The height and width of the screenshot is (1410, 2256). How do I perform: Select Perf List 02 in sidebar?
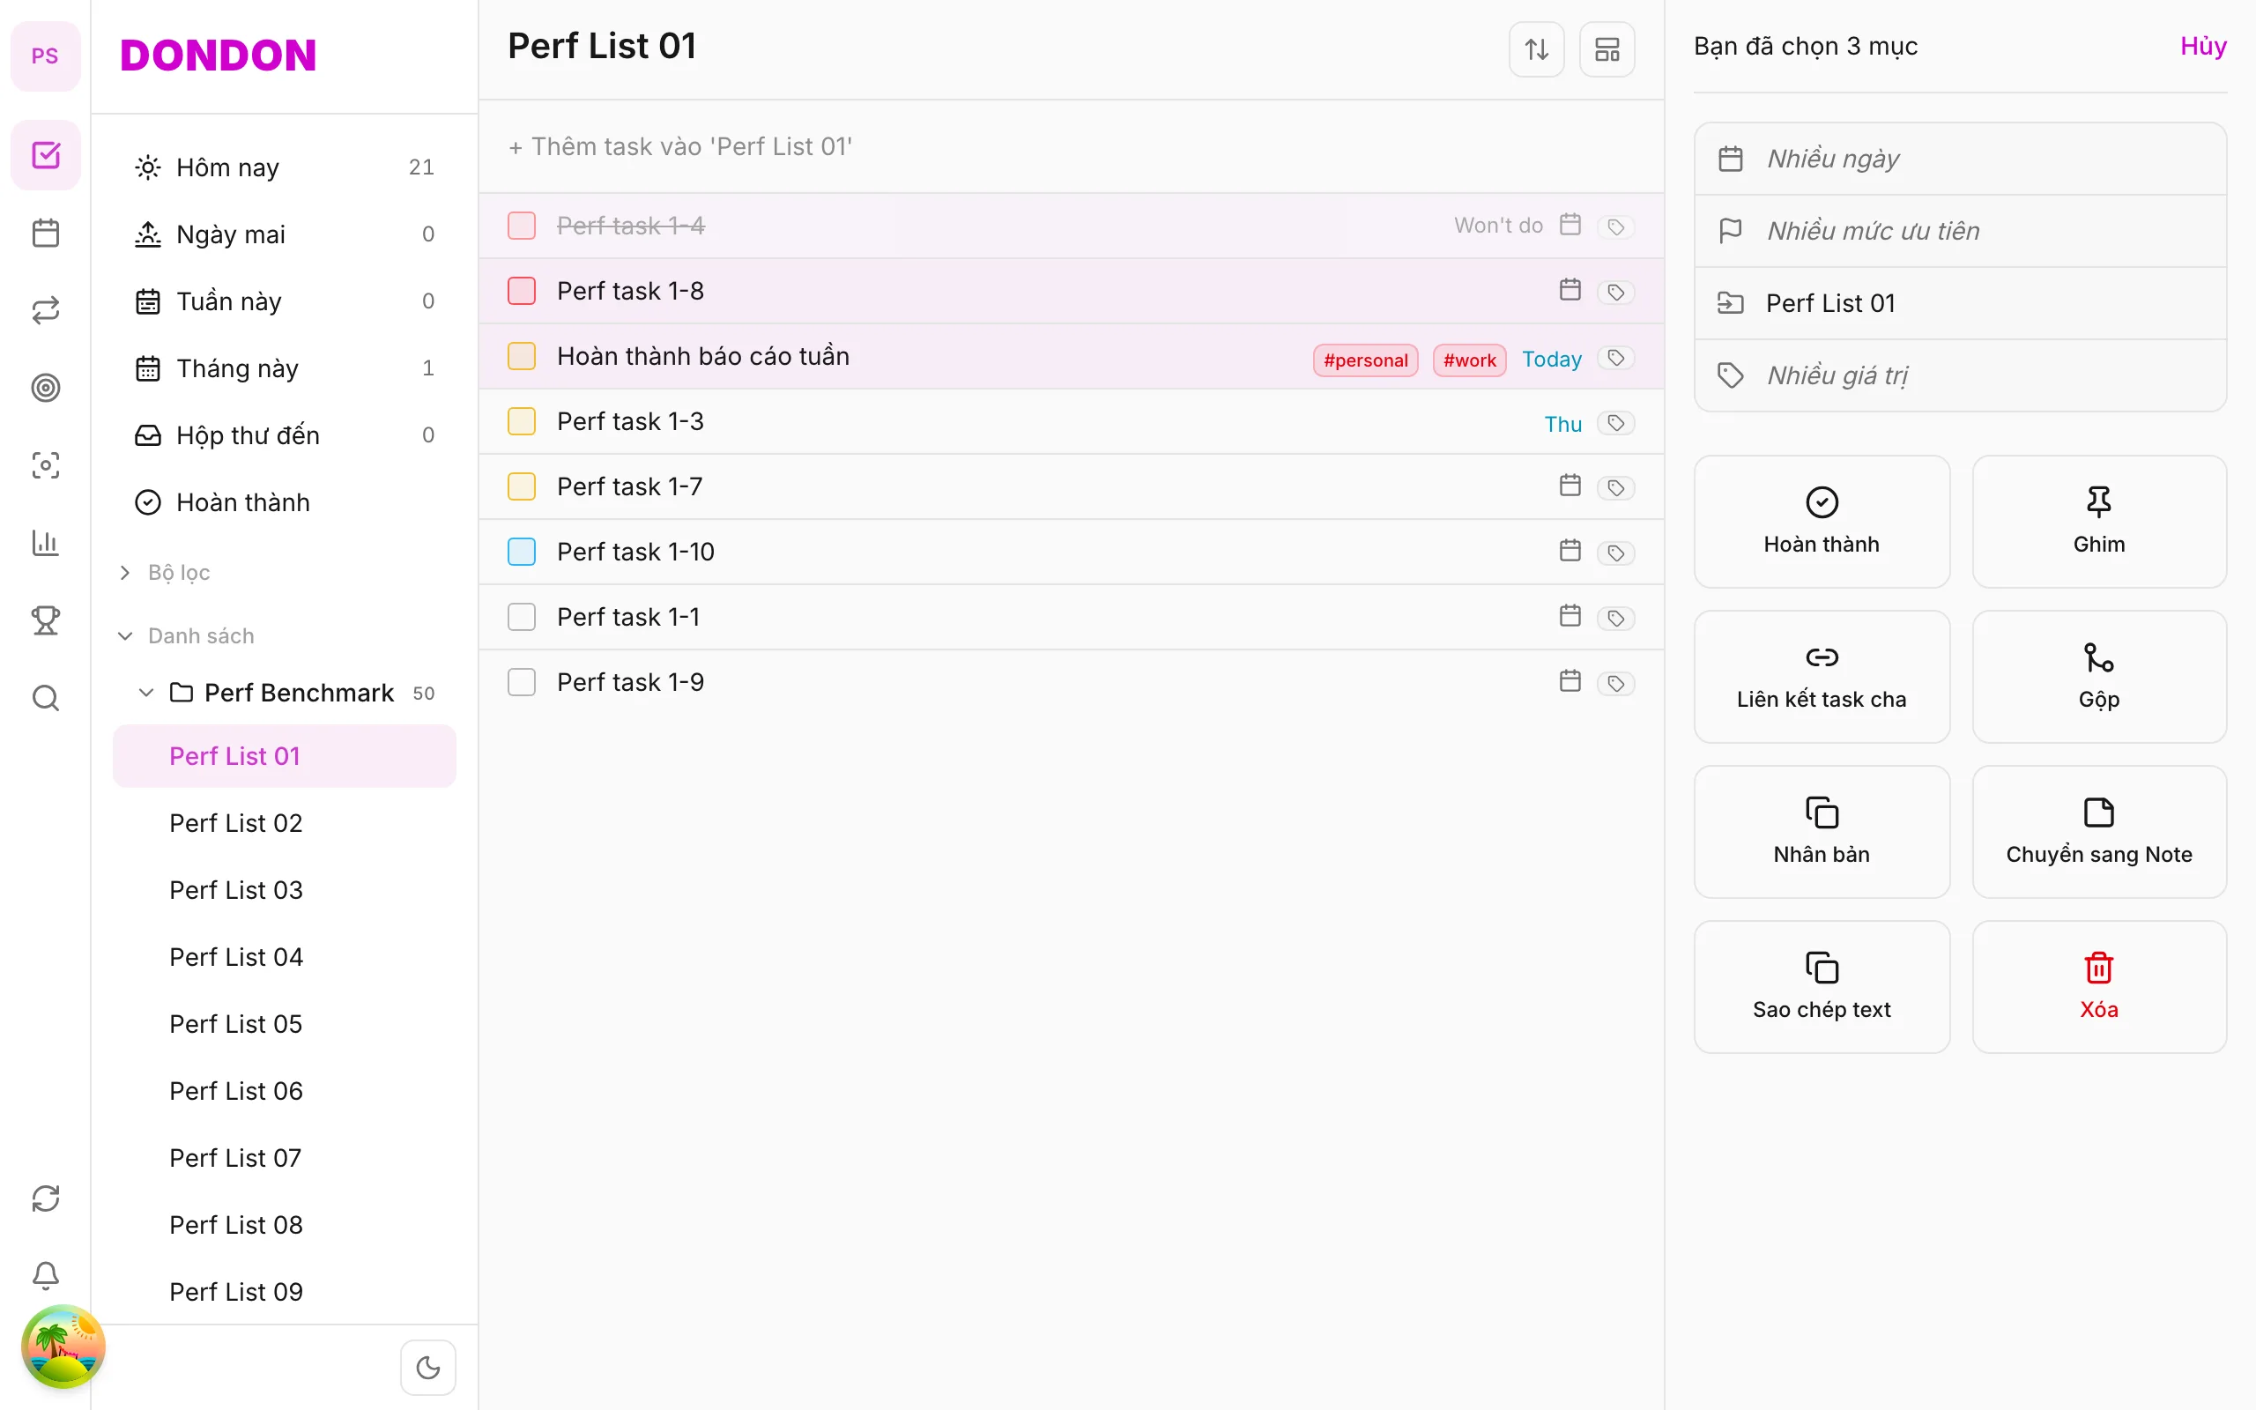[x=285, y=823]
